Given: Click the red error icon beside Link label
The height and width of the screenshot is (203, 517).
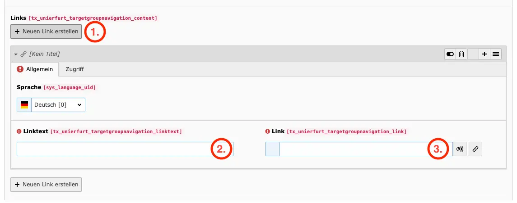Looking at the screenshot, I should click(268, 131).
